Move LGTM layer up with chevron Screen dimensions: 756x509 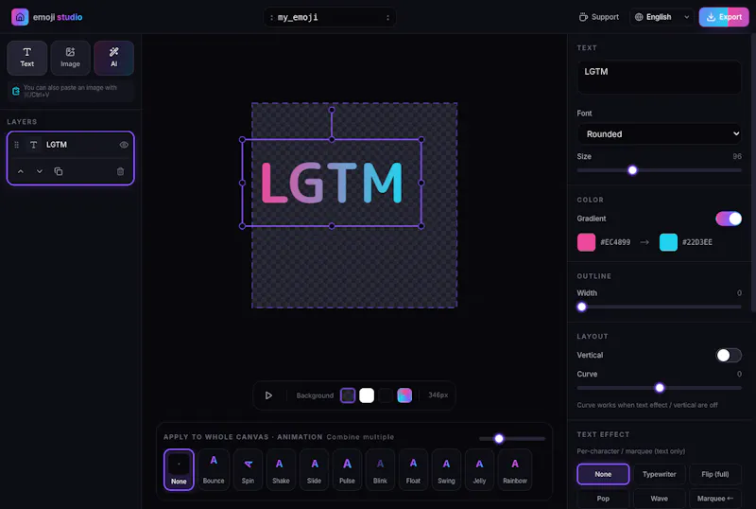click(x=21, y=171)
